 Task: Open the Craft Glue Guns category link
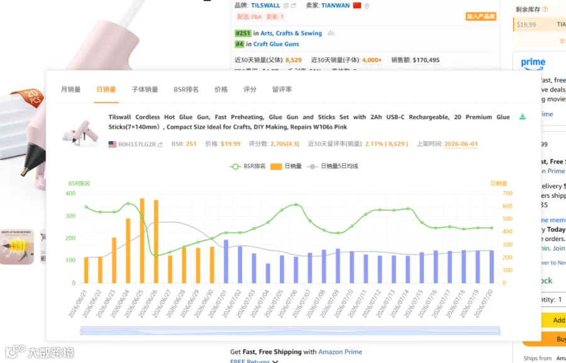(x=276, y=44)
